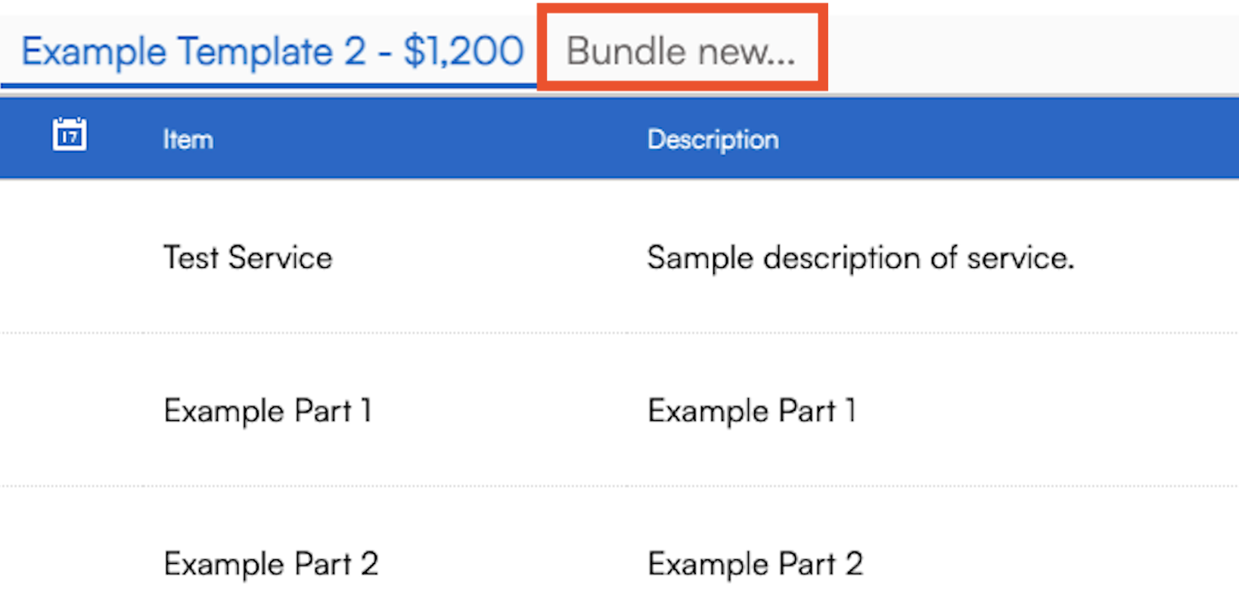Click the Description column header
Viewport: 1239px width, 610px height.
pyautogui.click(x=713, y=140)
